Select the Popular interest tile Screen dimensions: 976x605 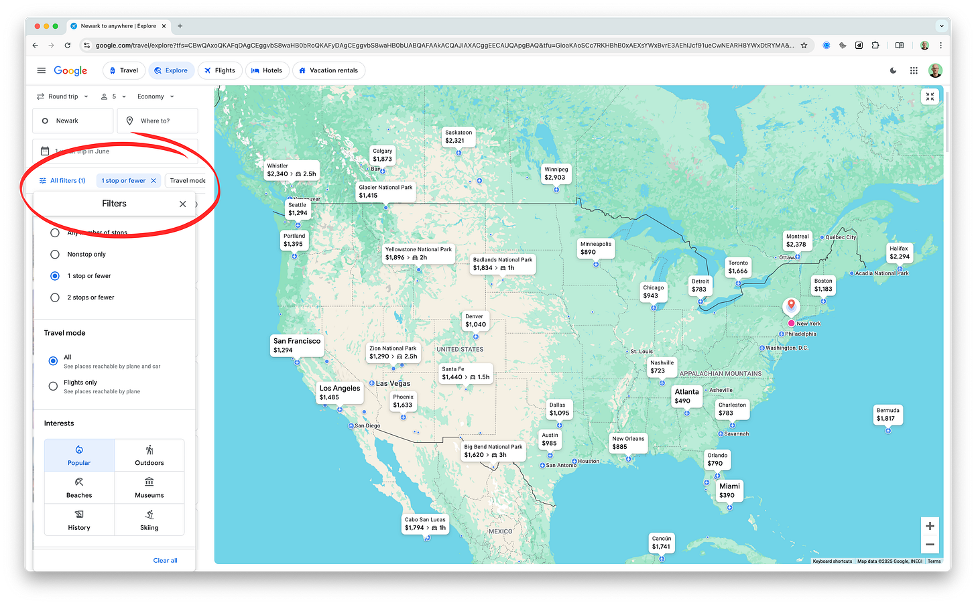tap(79, 456)
